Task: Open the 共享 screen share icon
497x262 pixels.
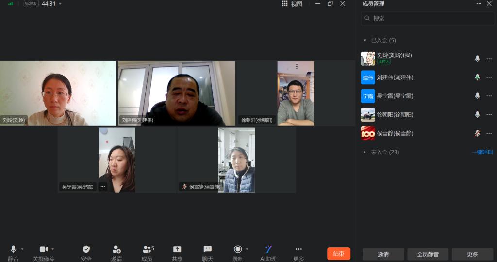Action: coord(177,249)
